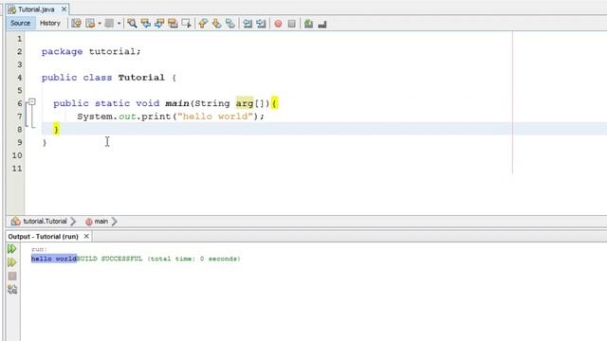The width and height of the screenshot is (607, 341).
Task: Start macro recording with red circle
Action: (x=278, y=24)
